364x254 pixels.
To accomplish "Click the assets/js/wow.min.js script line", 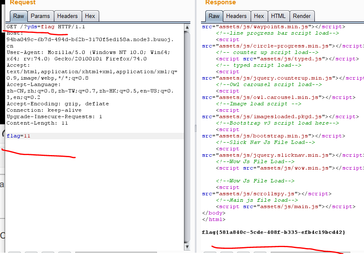I will point(290,168).
